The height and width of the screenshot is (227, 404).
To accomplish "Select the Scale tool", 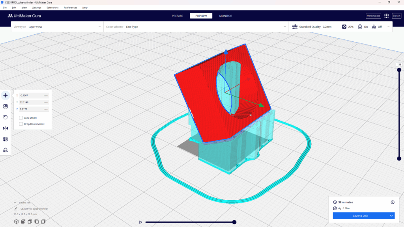I will tap(6, 106).
